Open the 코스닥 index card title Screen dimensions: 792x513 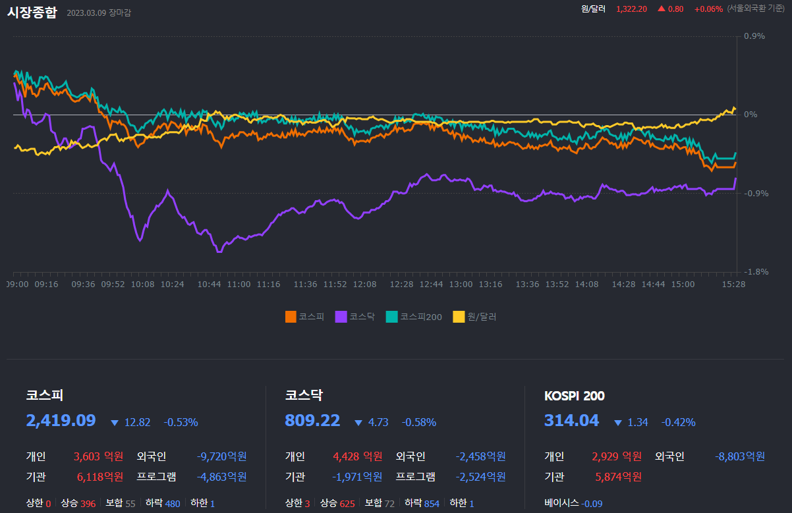click(304, 396)
